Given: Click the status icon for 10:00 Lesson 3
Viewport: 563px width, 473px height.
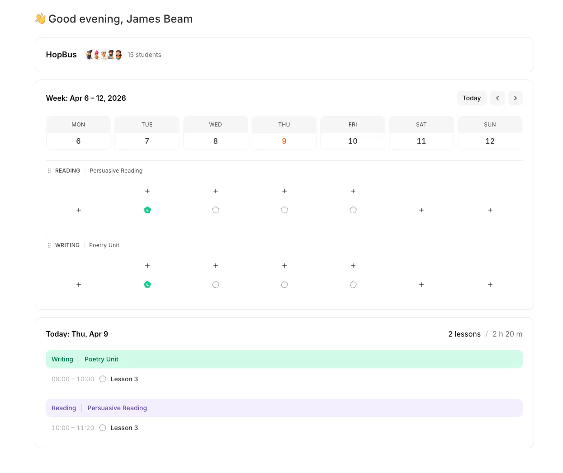Looking at the screenshot, I should click(x=103, y=428).
